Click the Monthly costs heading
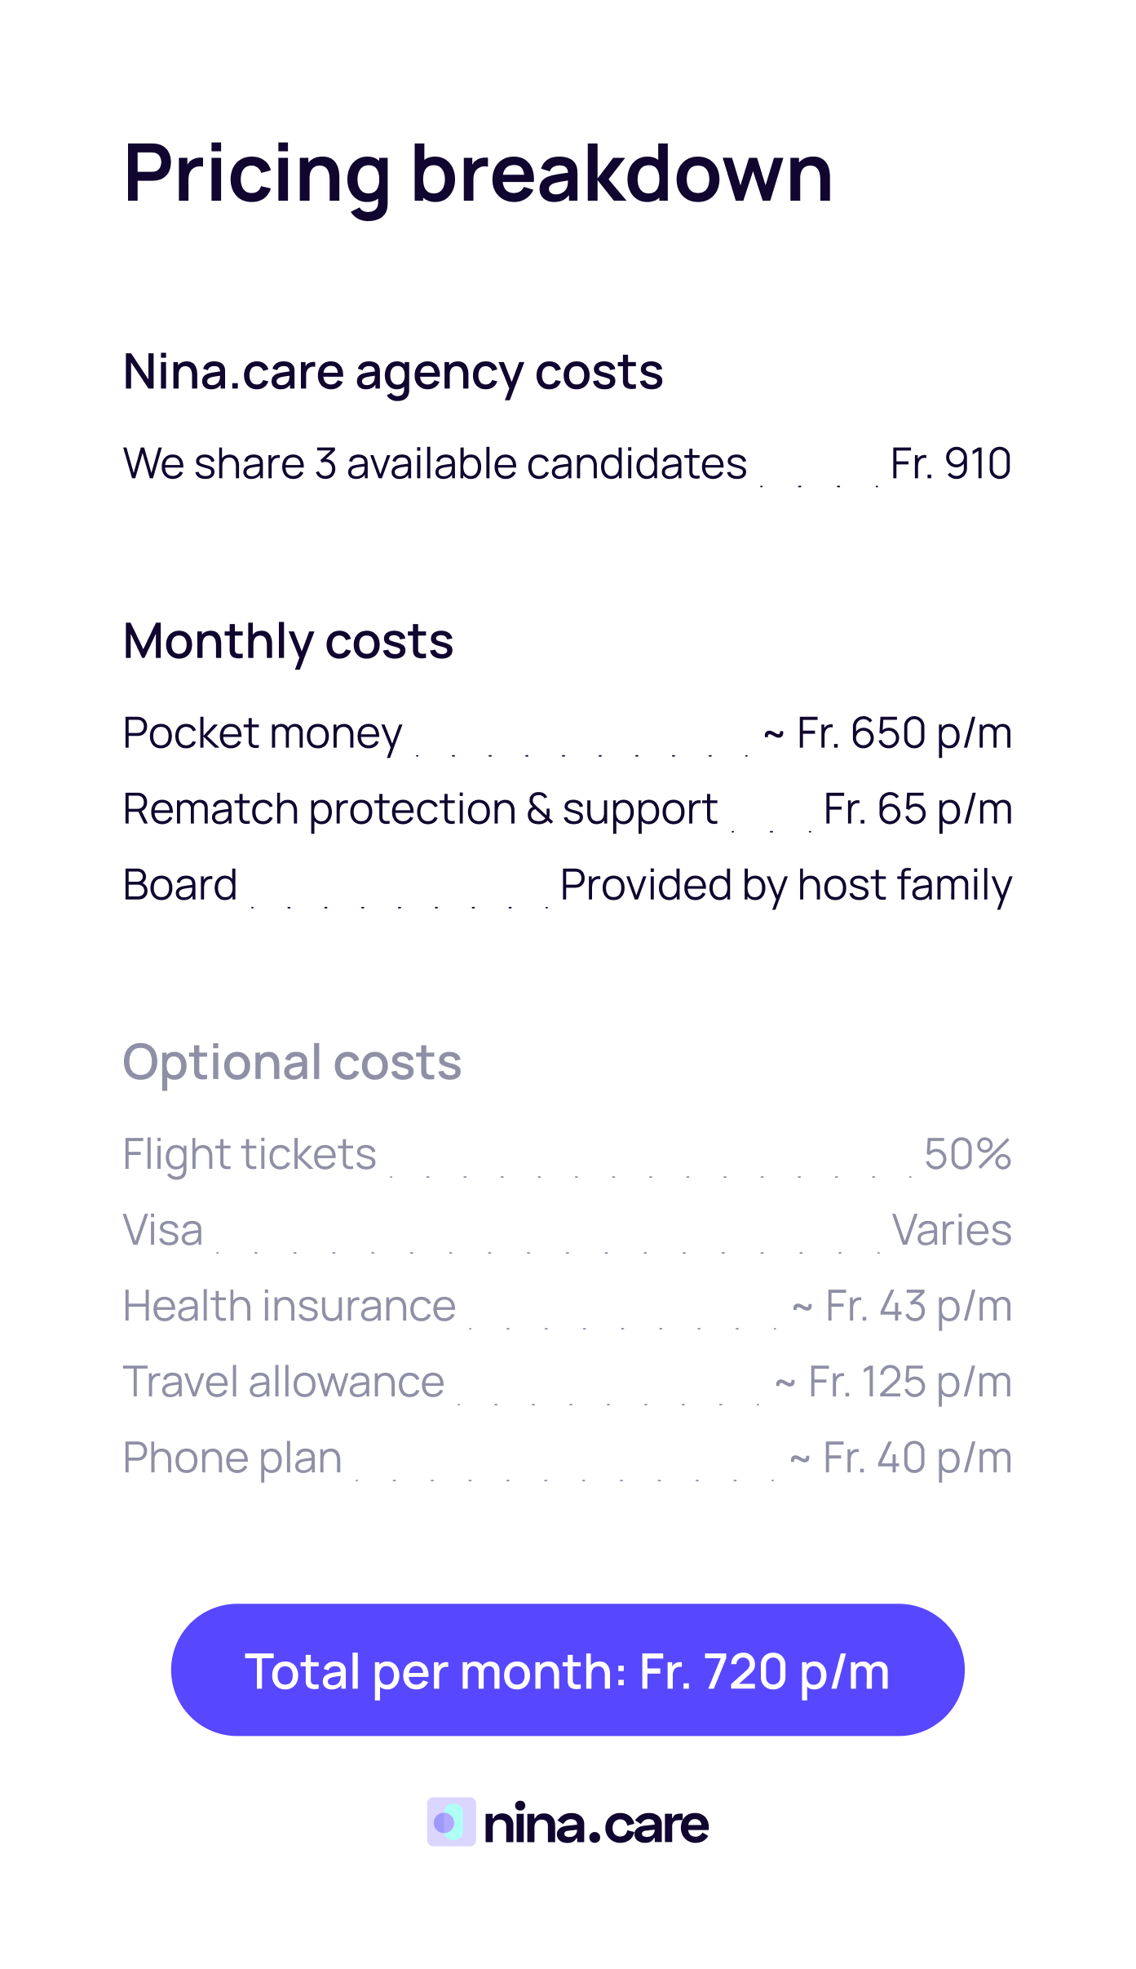 click(x=288, y=641)
